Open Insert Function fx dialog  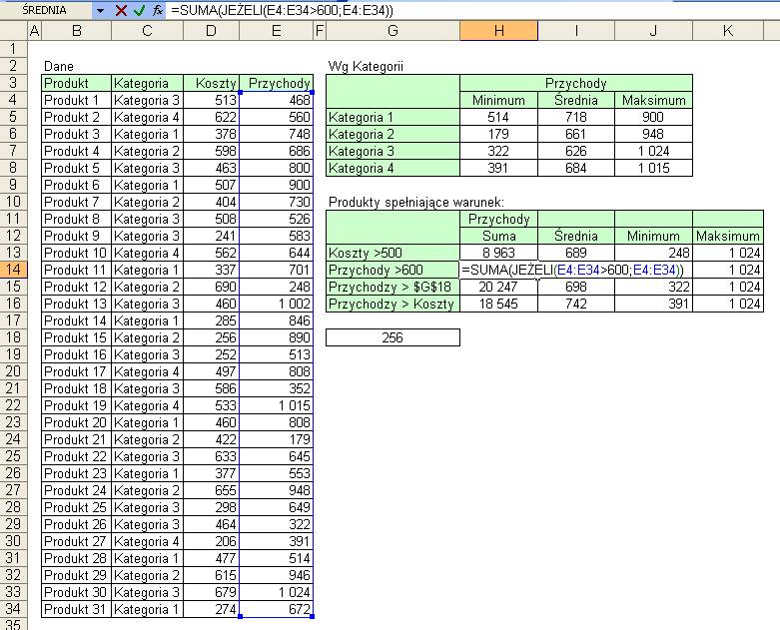pos(157,10)
